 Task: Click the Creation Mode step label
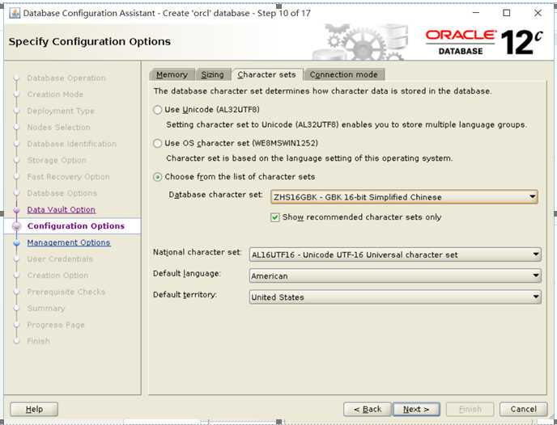55,95
